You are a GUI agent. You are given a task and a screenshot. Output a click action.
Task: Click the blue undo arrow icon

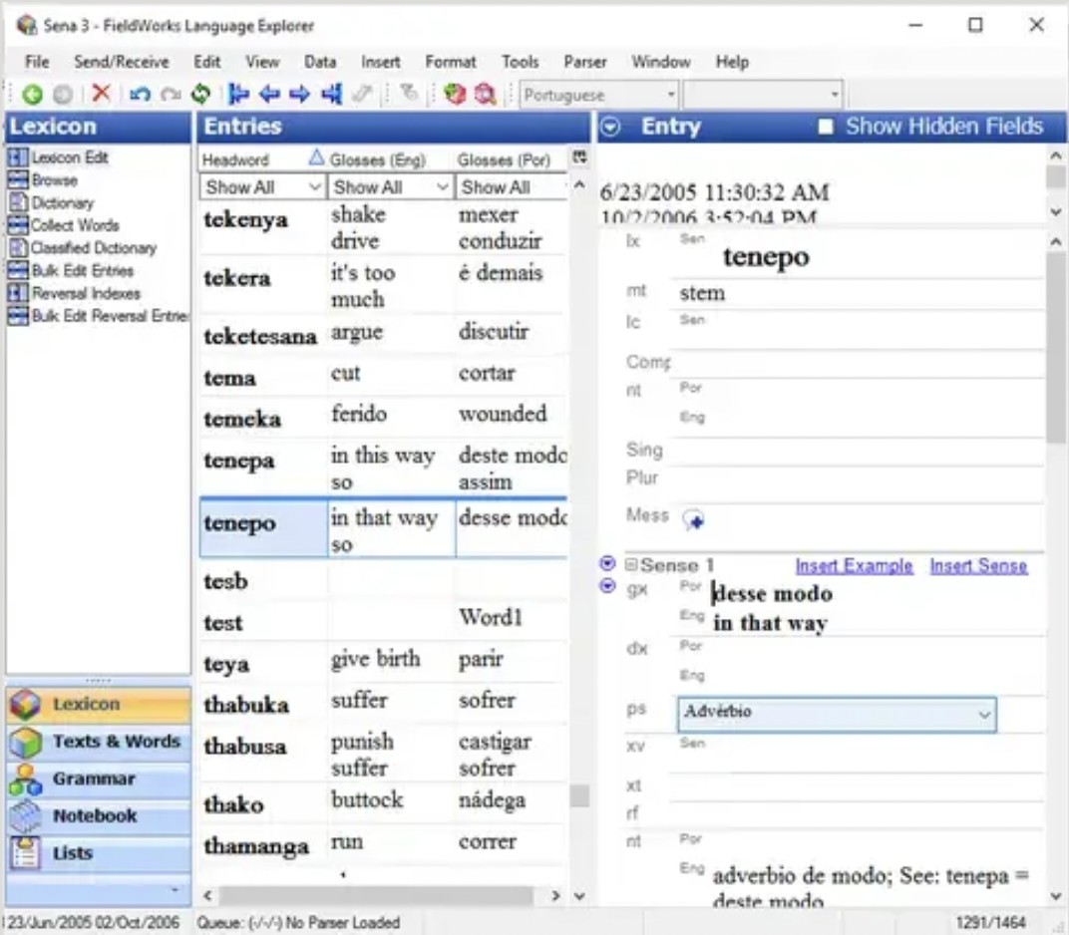(140, 95)
